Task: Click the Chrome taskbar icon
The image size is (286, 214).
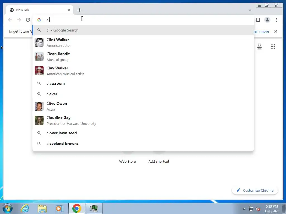Action: click(77, 208)
